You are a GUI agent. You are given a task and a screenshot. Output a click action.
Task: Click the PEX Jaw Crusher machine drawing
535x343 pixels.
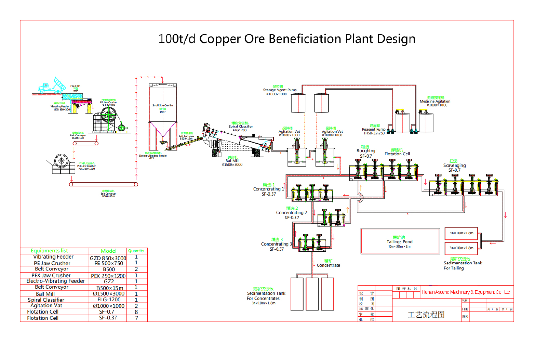pyautogui.click(x=62, y=164)
